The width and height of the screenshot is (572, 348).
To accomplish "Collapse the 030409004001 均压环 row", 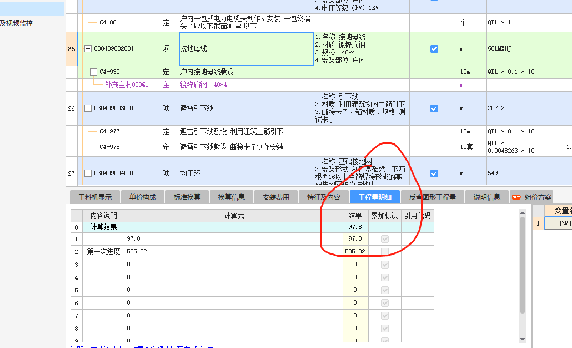I will coord(88,173).
